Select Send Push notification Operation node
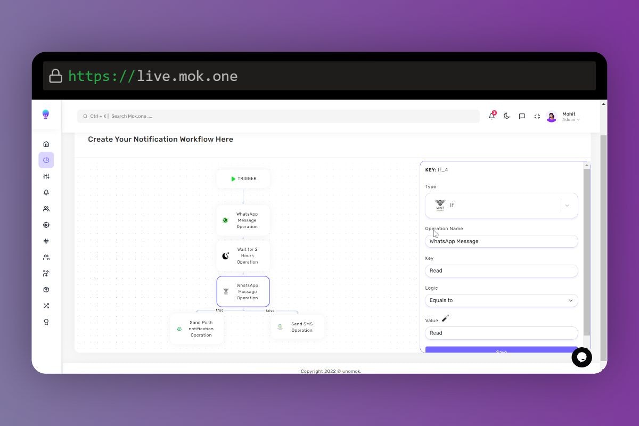 pos(197,329)
